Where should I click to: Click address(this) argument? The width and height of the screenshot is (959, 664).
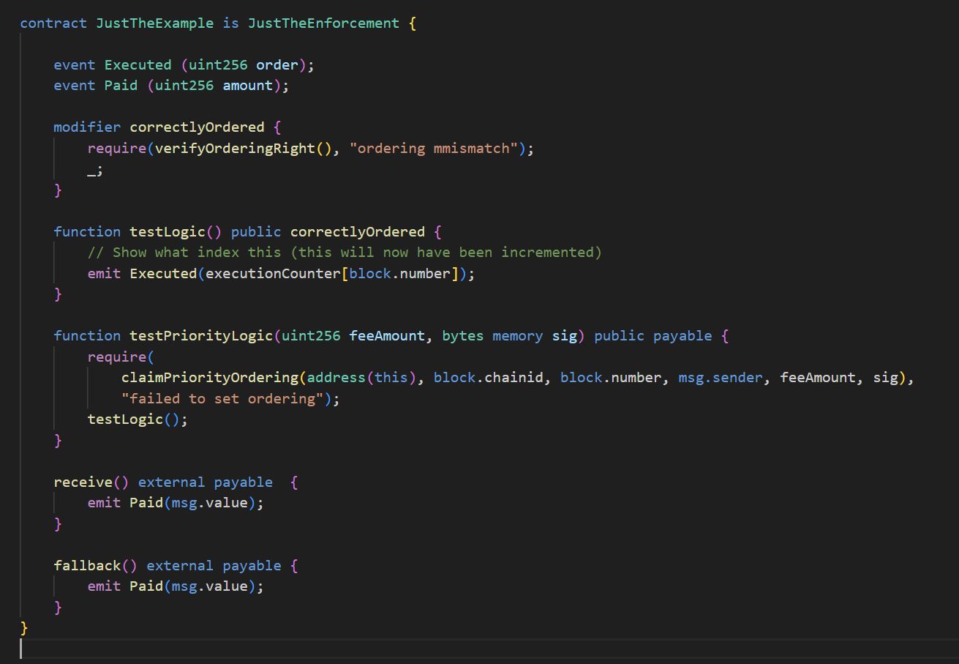pos(362,378)
